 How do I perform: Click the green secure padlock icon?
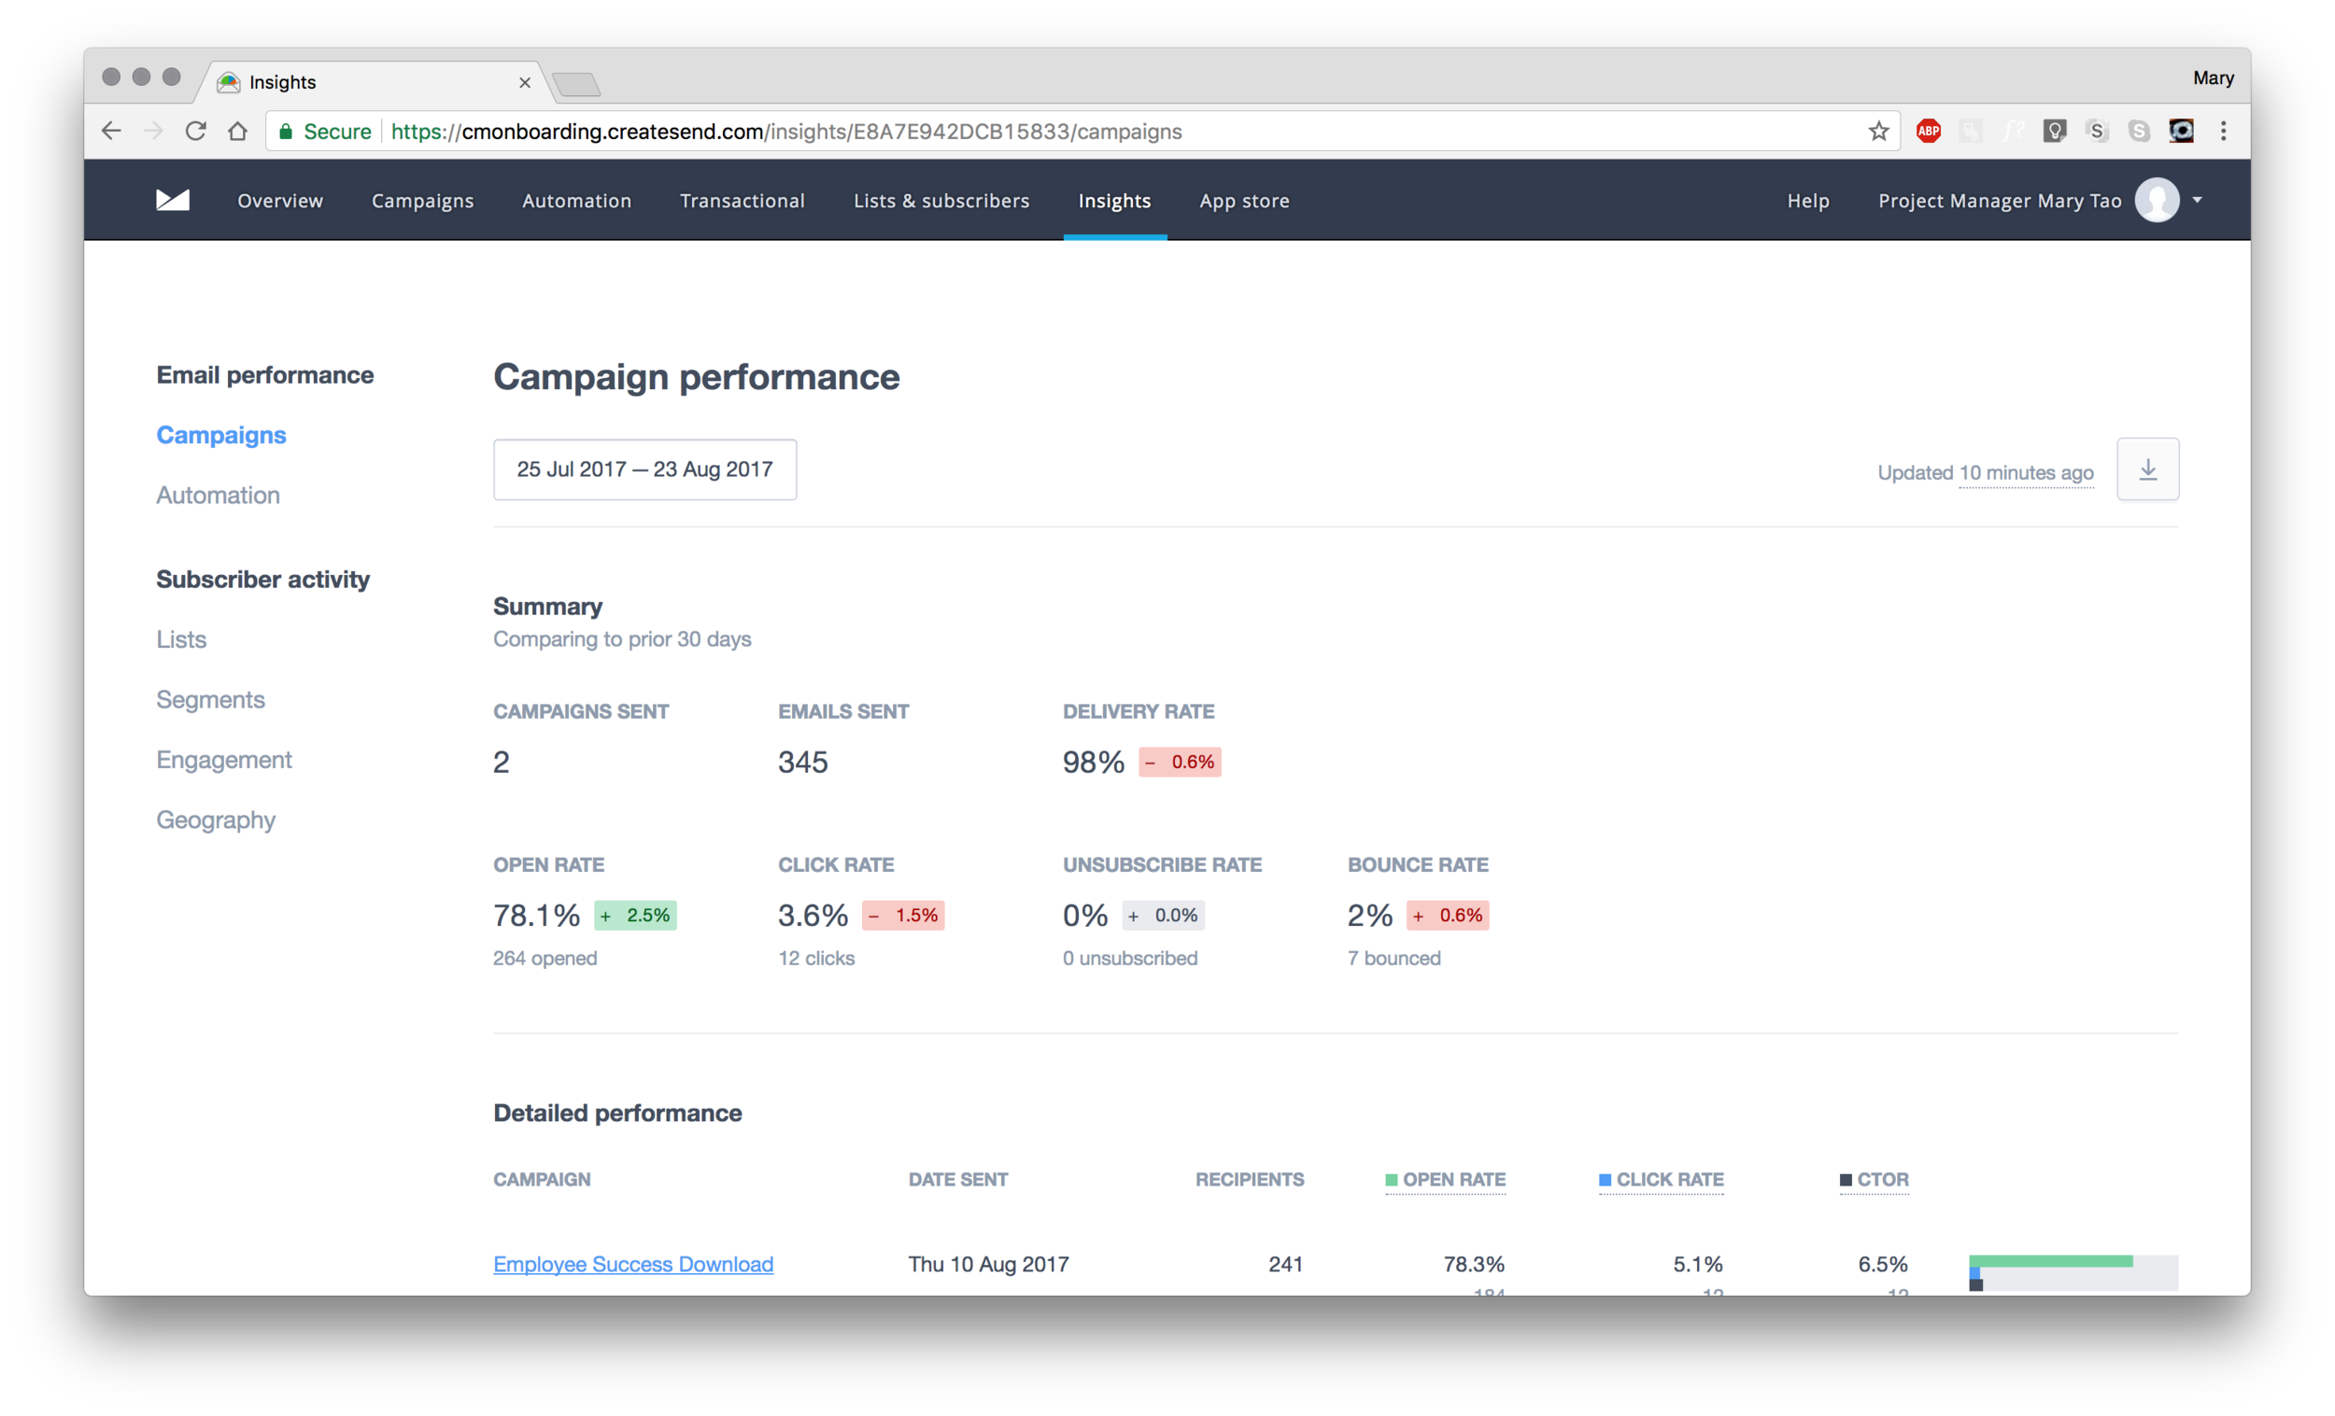click(285, 131)
